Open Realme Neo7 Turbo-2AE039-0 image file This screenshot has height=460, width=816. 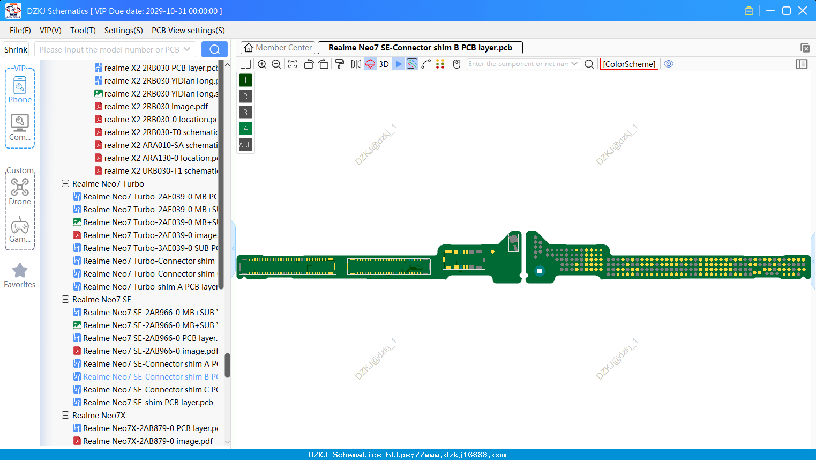click(150, 235)
